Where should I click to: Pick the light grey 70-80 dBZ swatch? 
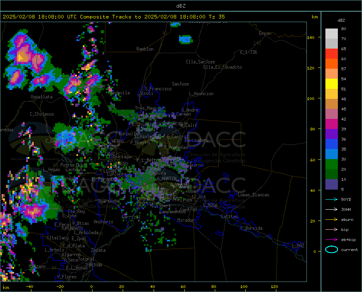pos(331,34)
